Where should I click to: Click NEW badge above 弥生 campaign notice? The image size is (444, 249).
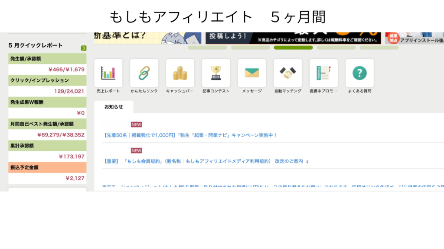[x=136, y=124]
